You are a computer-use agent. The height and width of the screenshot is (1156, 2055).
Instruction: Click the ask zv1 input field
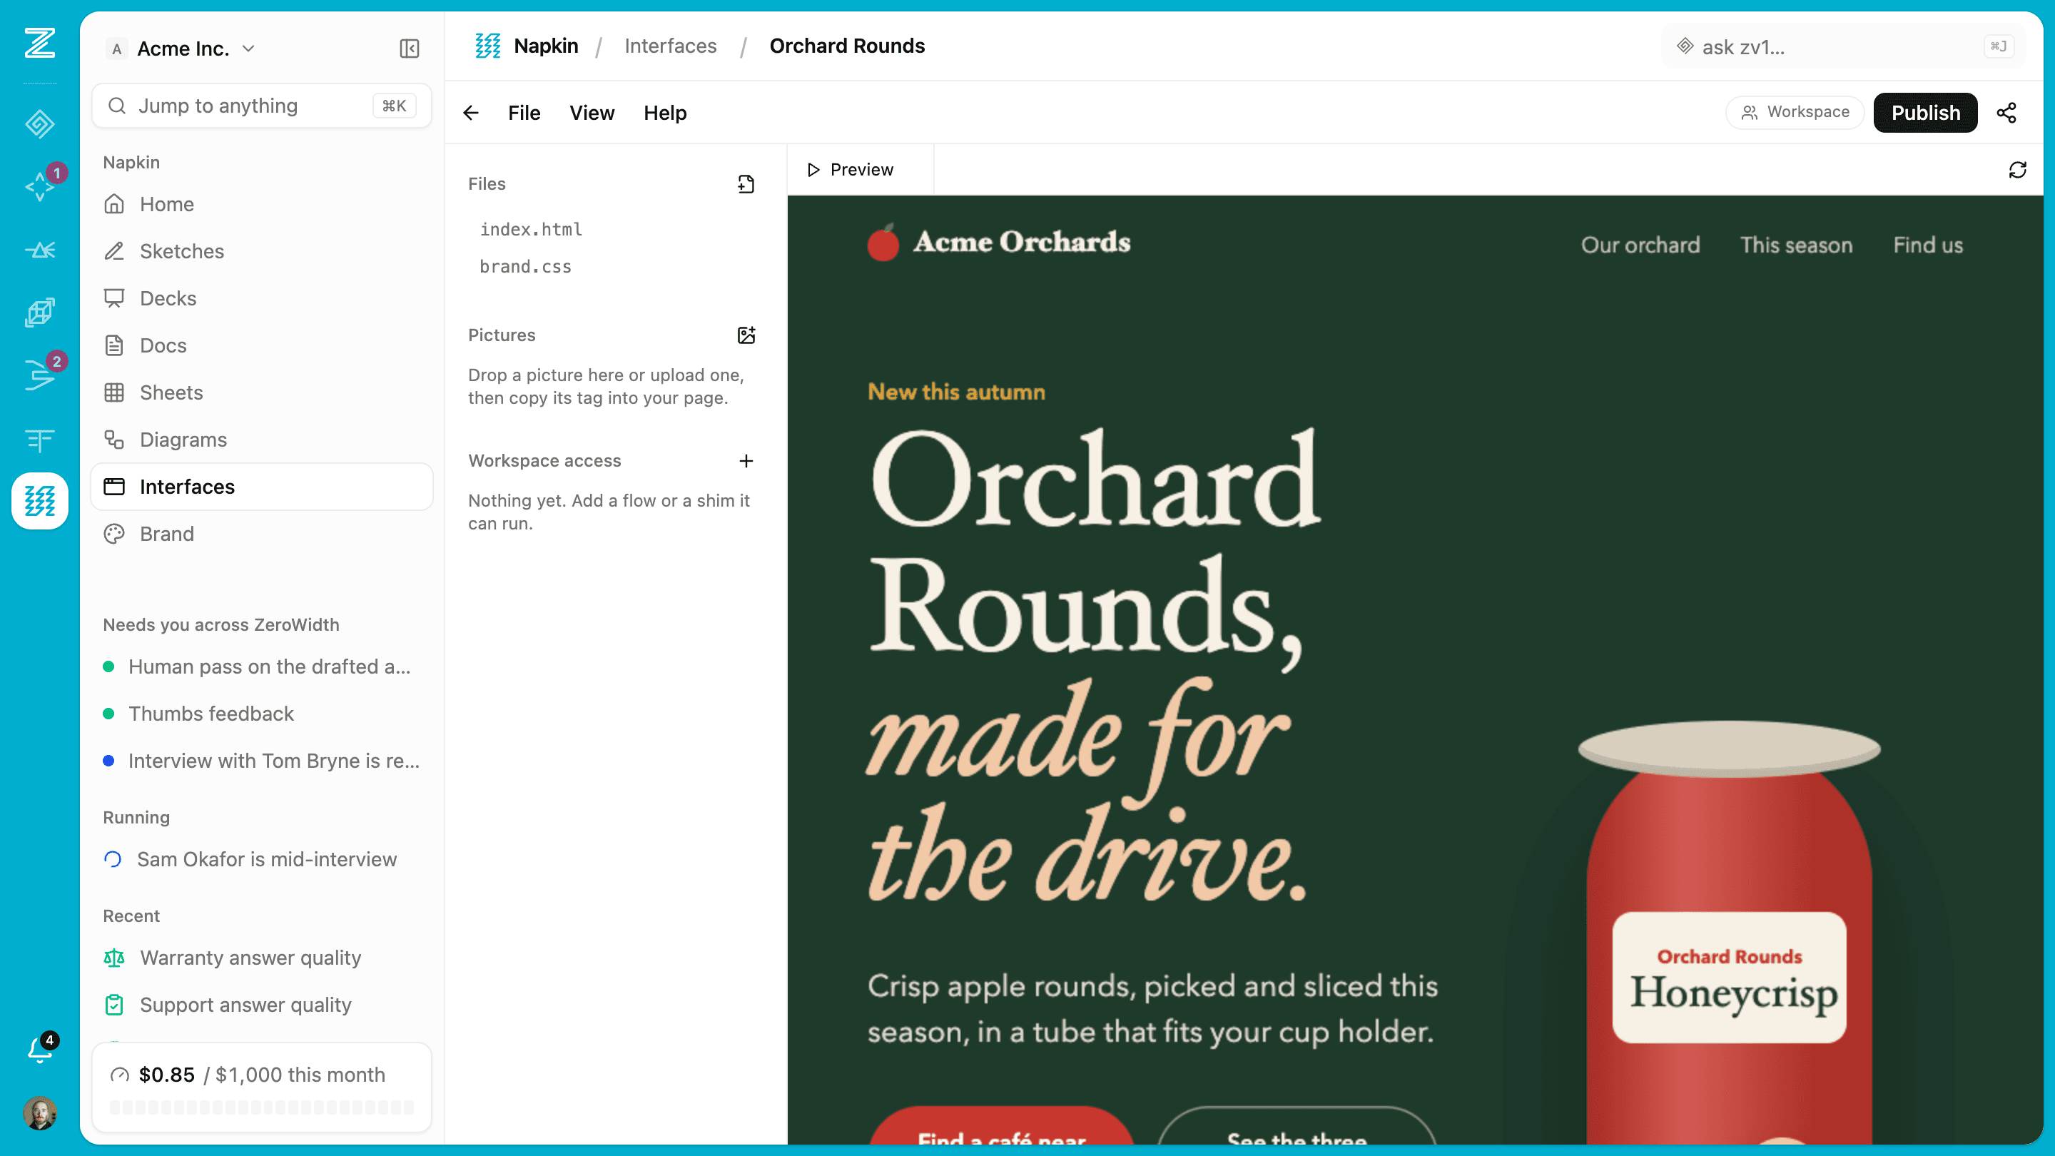coord(1845,46)
